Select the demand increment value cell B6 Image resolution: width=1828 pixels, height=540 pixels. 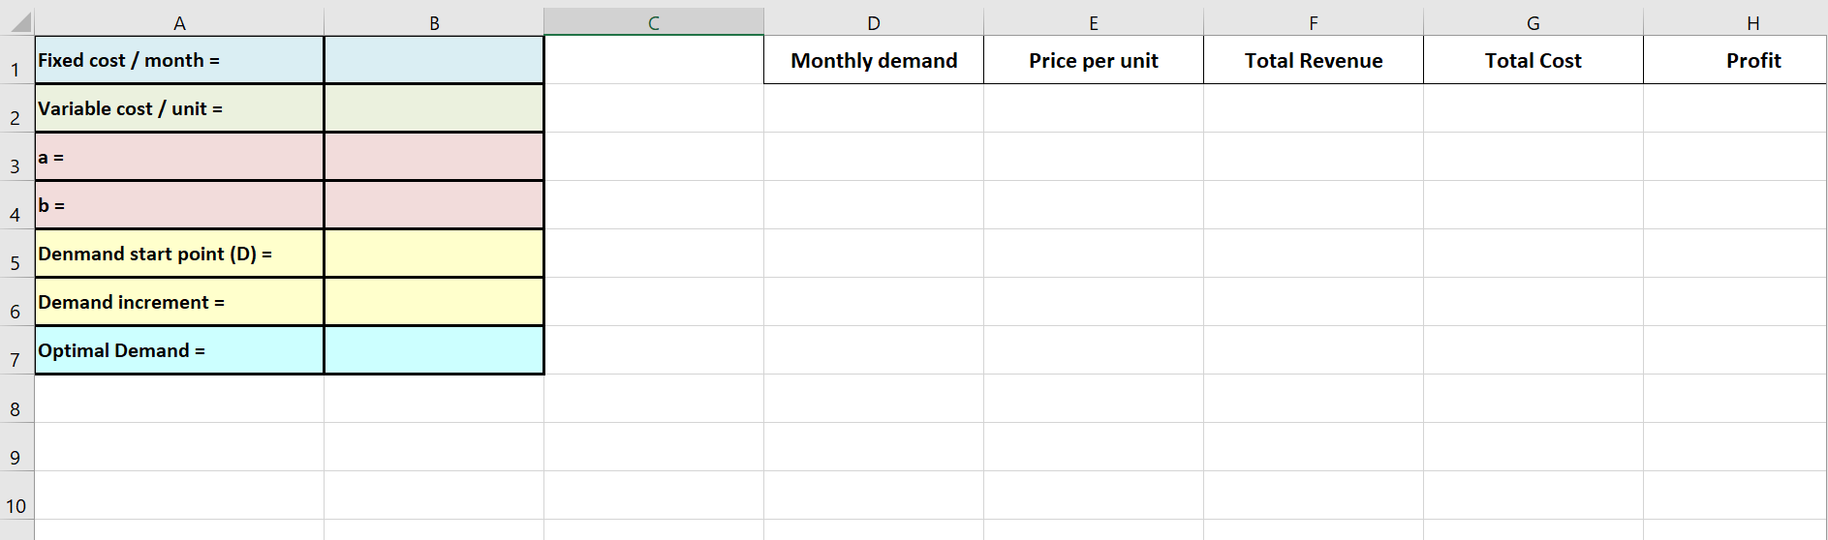click(434, 302)
